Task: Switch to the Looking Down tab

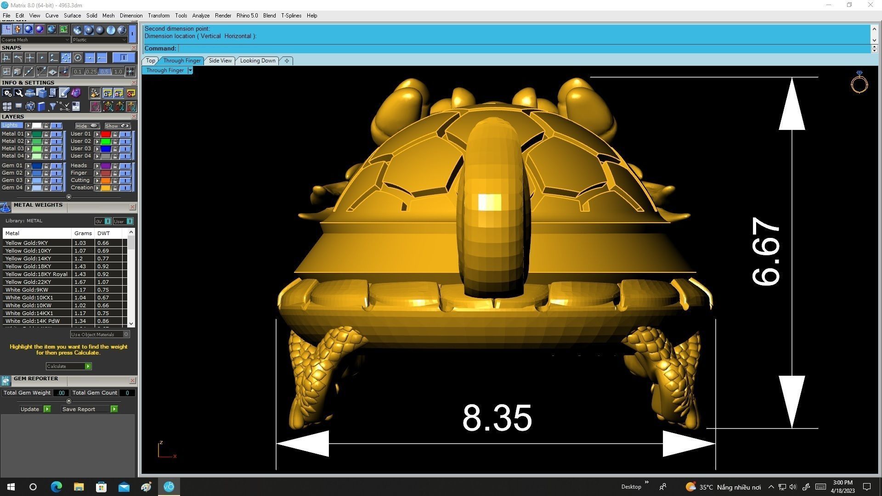Action: click(x=258, y=61)
